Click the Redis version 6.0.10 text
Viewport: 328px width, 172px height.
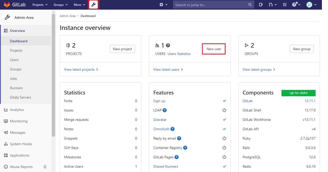click(311, 166)
